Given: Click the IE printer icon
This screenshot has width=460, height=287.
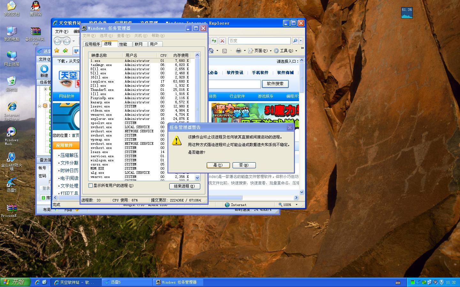Looking at the screenshot, I should 238,51.
